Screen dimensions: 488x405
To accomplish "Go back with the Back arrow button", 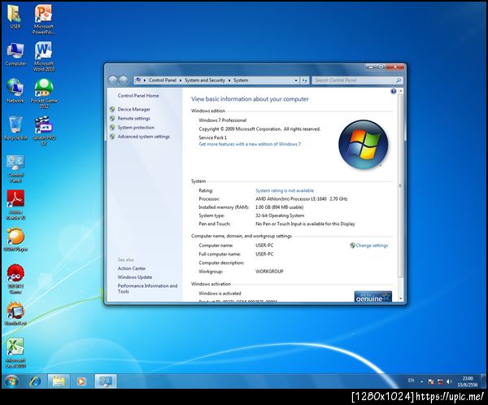I will click(x=113, y=81).
